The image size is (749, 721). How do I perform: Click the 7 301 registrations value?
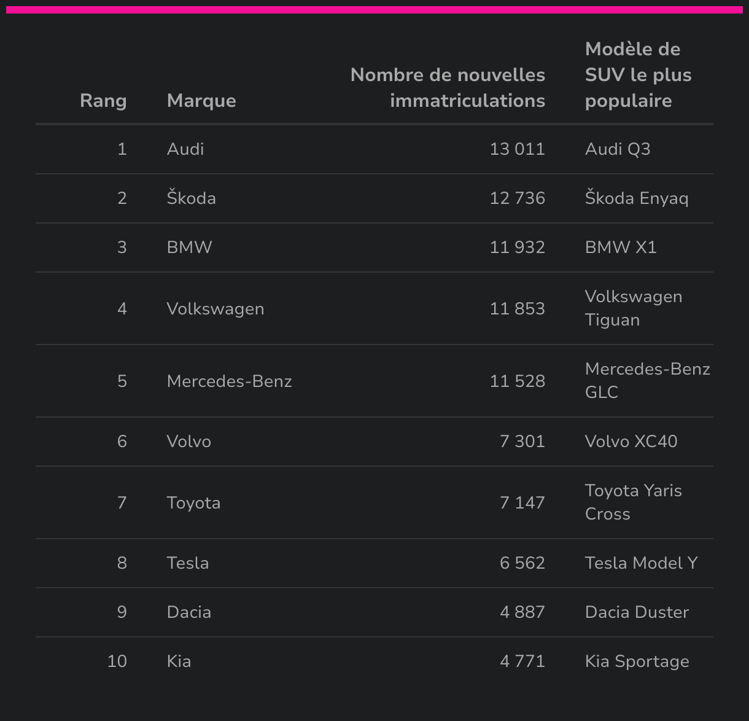[x=522, y=442]
